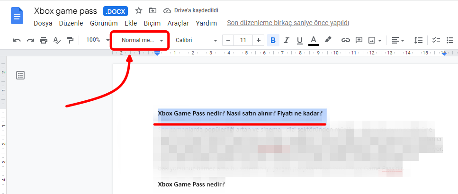Open line spacing options
Viewport: 458px width, 194px height.
[418, 40]
